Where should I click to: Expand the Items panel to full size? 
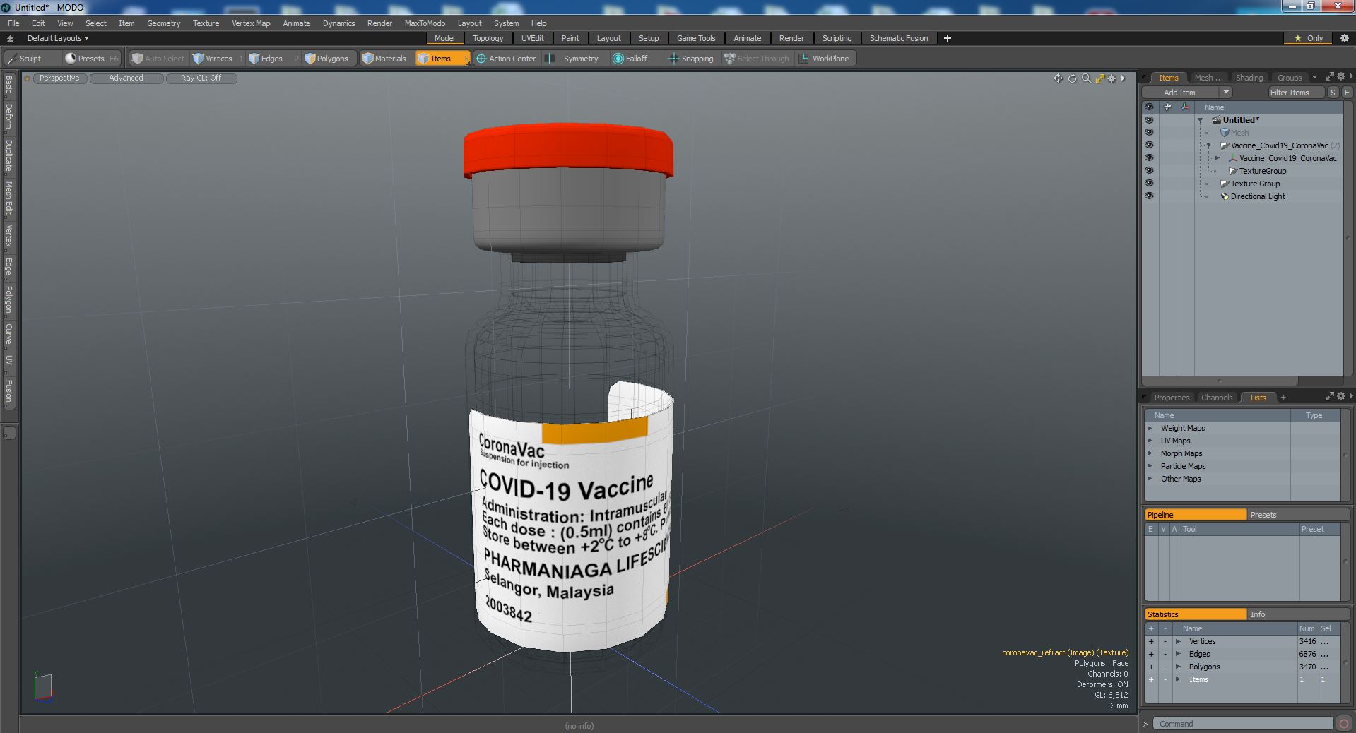point(1329,77)
